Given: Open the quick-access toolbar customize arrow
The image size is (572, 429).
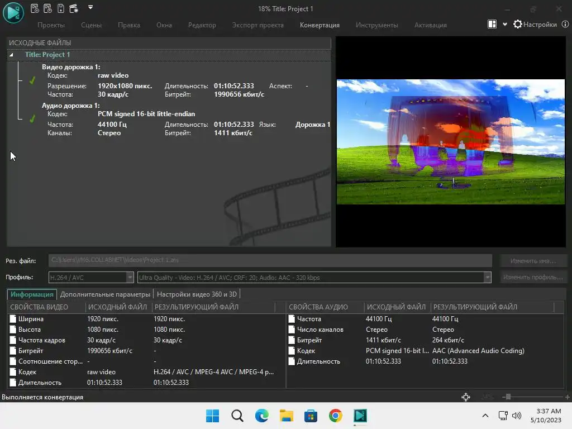Looking at the screenshot, I should [90, 7].
